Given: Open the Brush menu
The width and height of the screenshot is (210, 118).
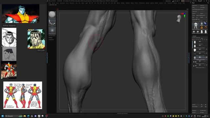Looking at the screenshot, I should 53,3.
